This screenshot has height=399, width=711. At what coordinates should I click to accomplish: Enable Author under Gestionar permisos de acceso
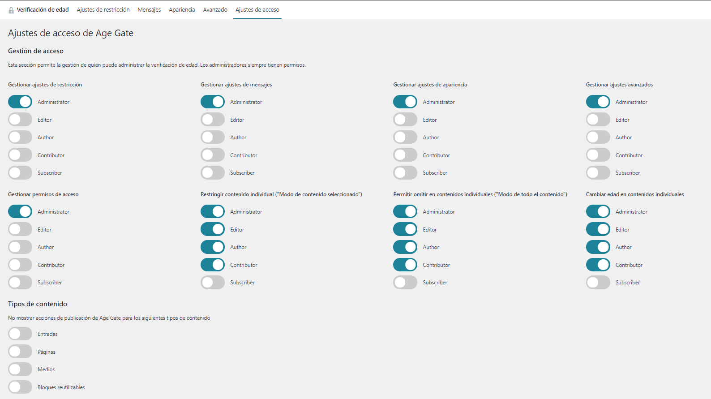20,247
